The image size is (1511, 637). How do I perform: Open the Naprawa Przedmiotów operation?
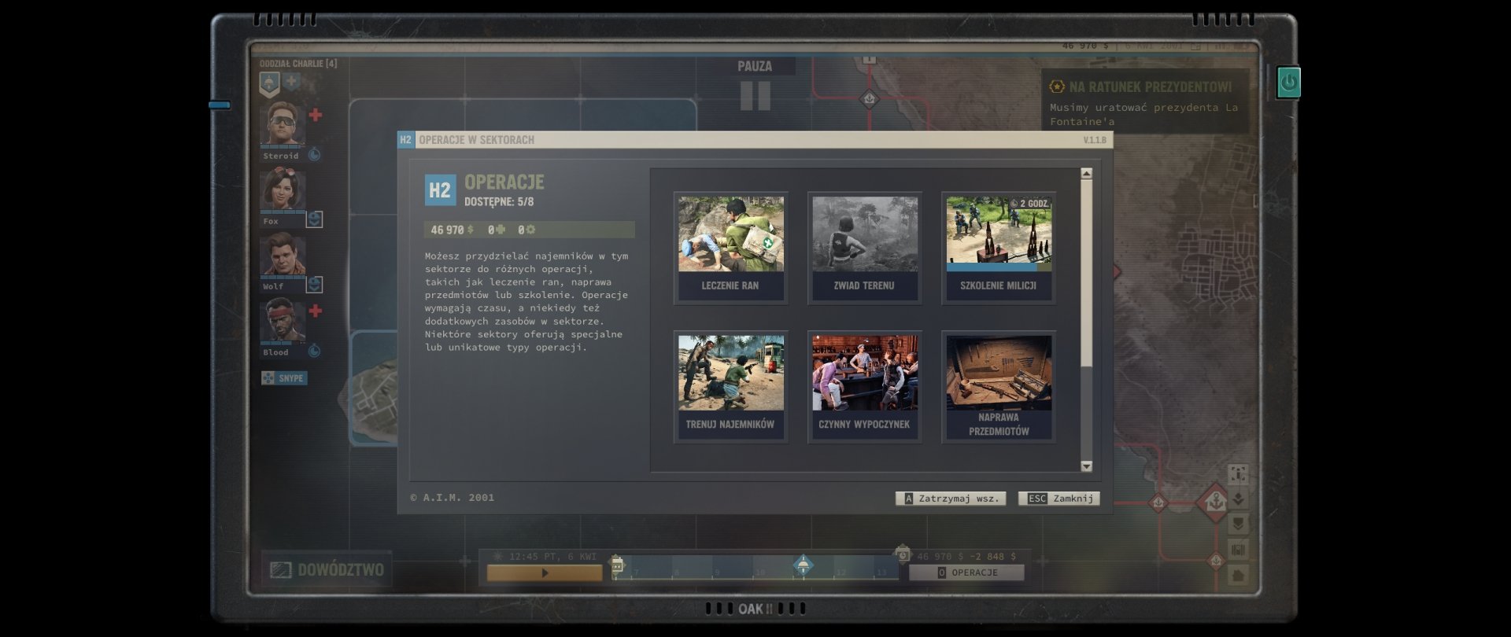pyautogui.click(x=999, y=387)
